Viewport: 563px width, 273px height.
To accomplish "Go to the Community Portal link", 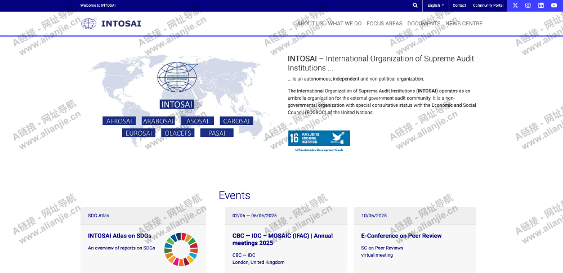I will pyautogui.click(x=488, y=6).
